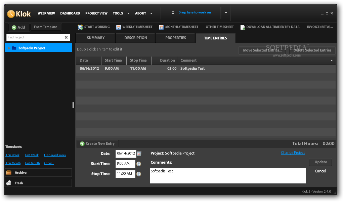Open Displayed Week timesheet link

55,155
